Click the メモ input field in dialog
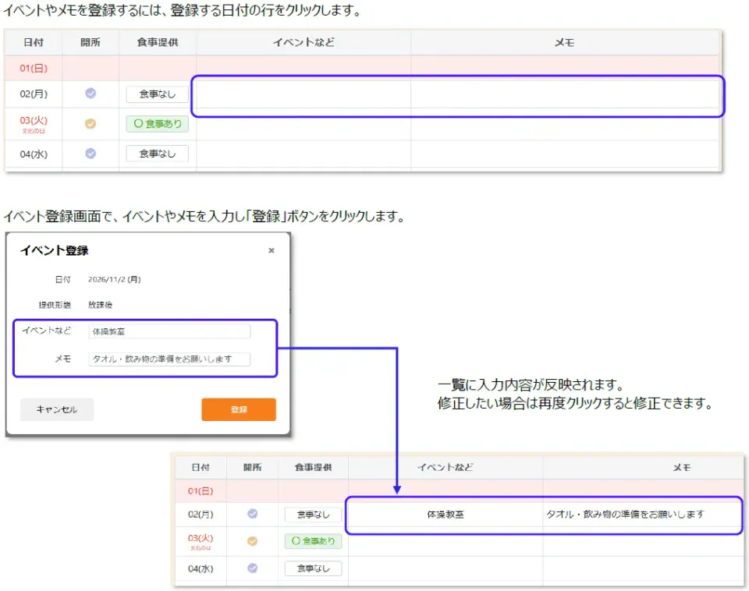 coord(169,359)
